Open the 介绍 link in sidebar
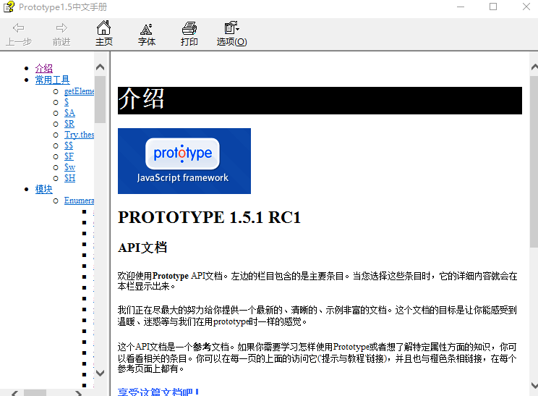 pos(44,69)
